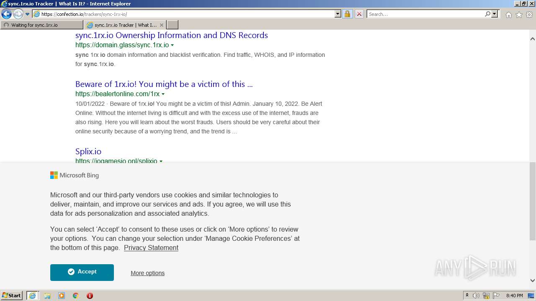Click the network tray icon
This screenshot has height=301, width=536.
pyautogui.click(x=486, y=296)
